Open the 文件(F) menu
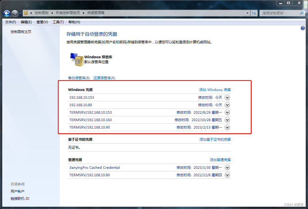308x209 pixels. click(x=10, y=22)
